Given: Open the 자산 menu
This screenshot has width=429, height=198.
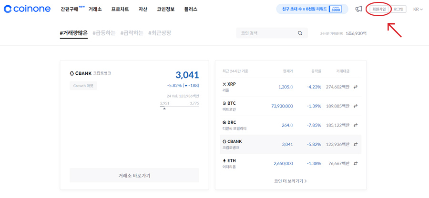Looking at the screenshot, I should click(x=143, y=9).
